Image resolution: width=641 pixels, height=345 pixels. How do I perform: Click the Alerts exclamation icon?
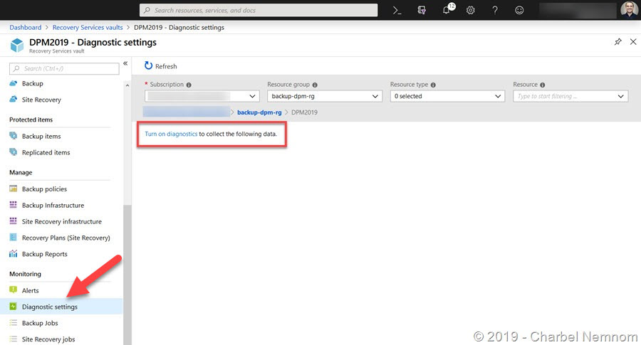click(x=13, y=290)
